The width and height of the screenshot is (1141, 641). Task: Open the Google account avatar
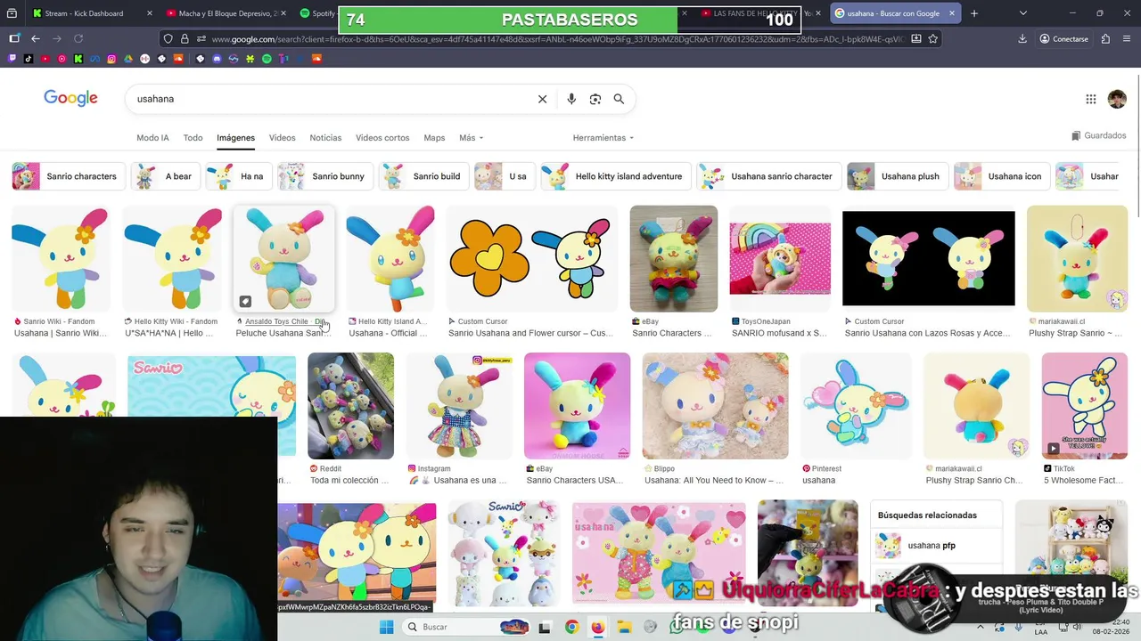click(x=1117, y=99)
